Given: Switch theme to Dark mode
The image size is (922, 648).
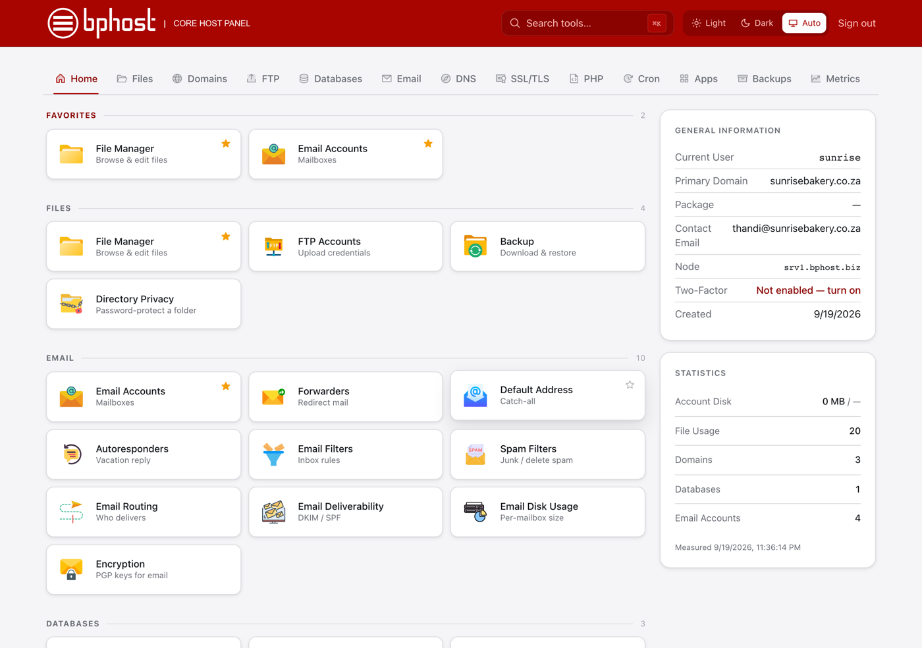Looking at the screenshot, I should (x=757, y=23).
